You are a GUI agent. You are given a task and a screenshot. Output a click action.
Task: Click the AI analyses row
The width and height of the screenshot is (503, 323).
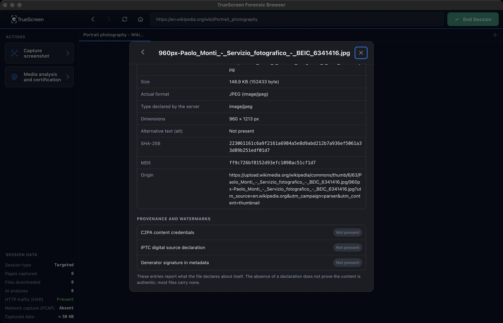(39, 291)
